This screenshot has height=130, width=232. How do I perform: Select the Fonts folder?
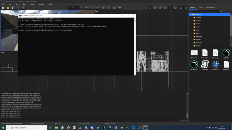[196, 27]
